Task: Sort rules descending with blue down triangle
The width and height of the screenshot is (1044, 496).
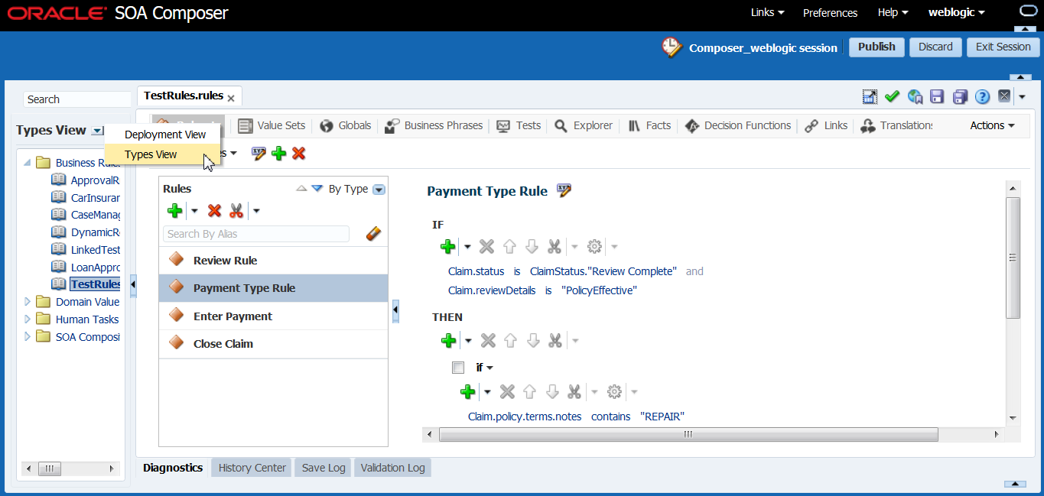Action: click(x=317, y=188)
